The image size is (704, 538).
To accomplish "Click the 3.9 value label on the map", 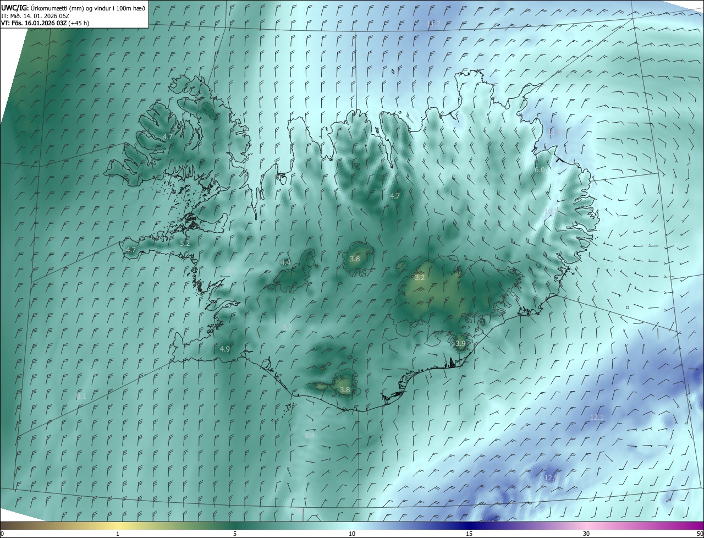I will point(460,343).
